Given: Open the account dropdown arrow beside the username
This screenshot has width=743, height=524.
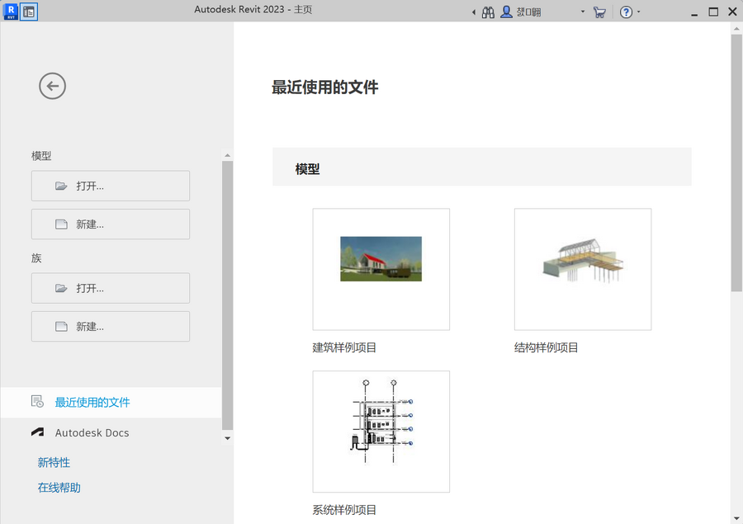Looking at the screenshot, I should point(583,12).
